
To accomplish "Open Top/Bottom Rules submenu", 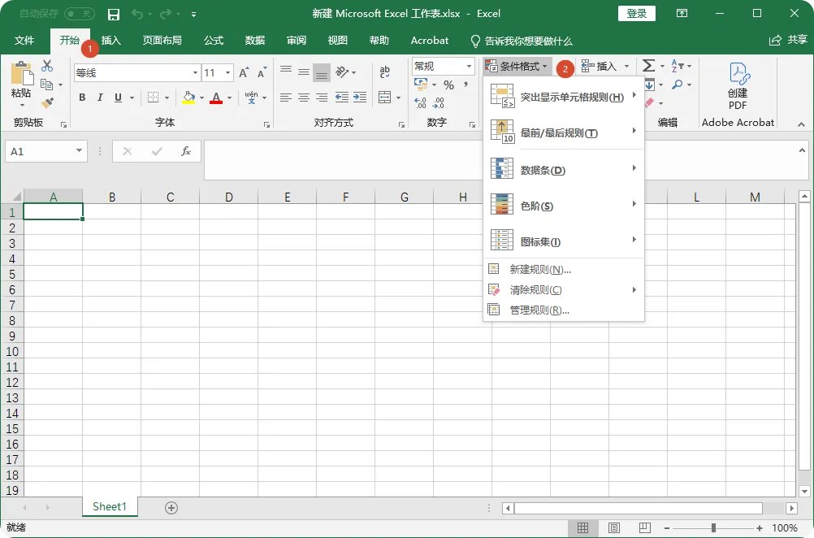I will [x=564, y=132].
